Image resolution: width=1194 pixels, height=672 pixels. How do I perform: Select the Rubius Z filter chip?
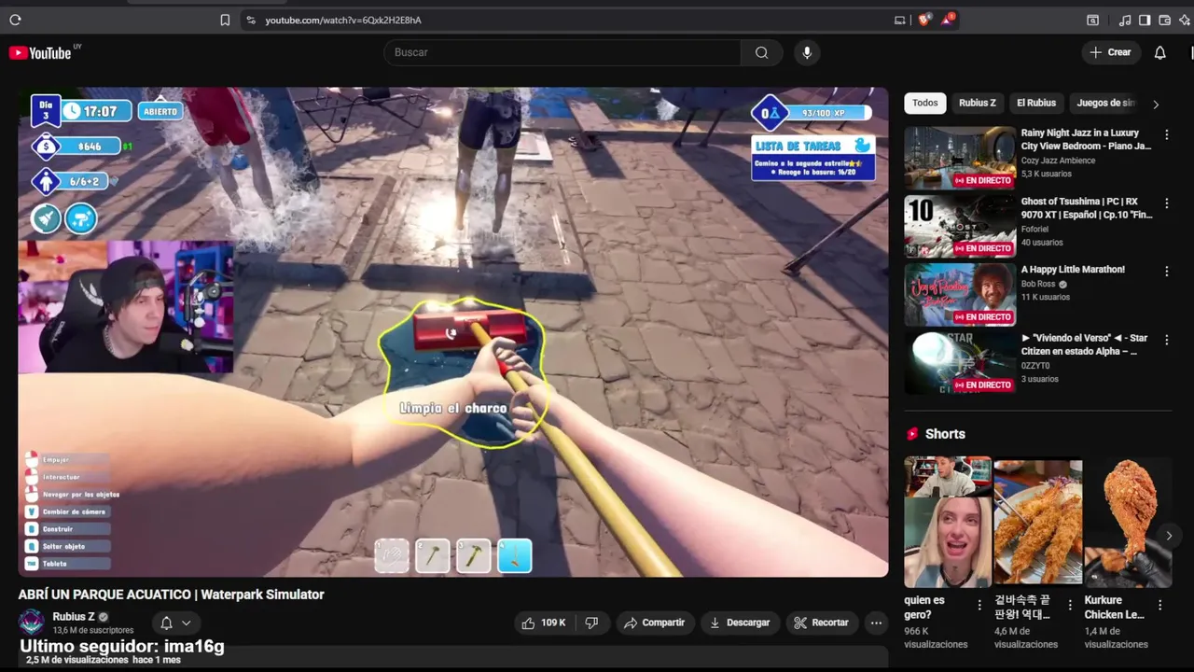pyautogui.click(x=978, y=103)
